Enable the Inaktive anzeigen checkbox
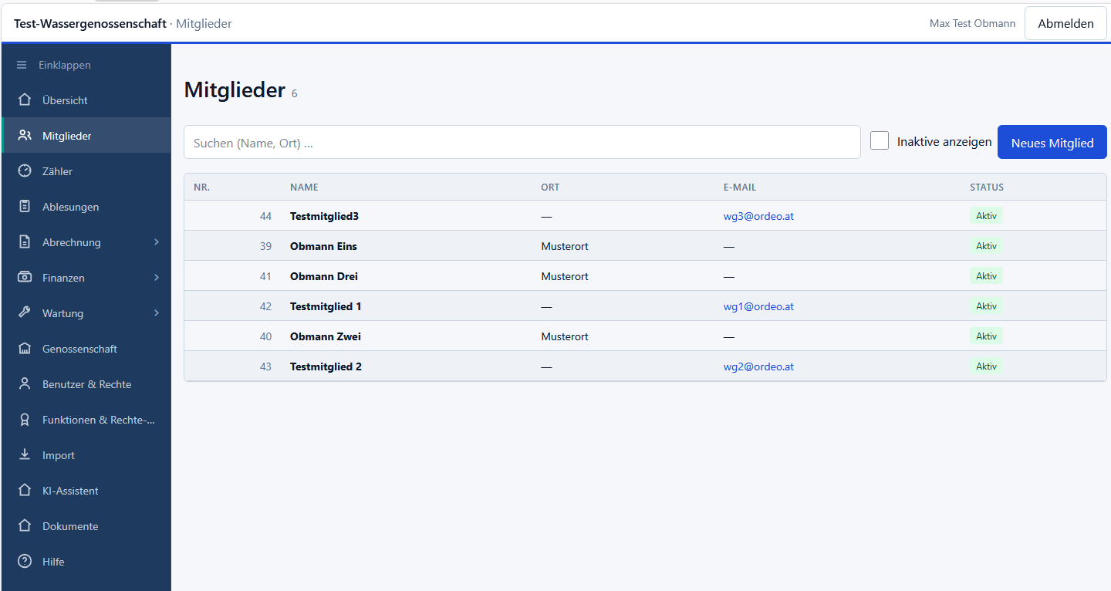1111x591 pixels. click(x=880, y=141)
